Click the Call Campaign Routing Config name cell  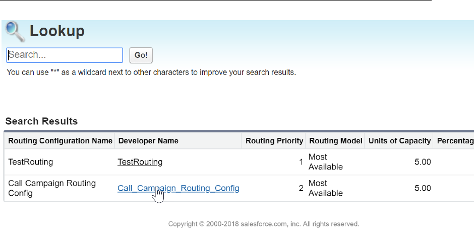click(x=51, y=188)
